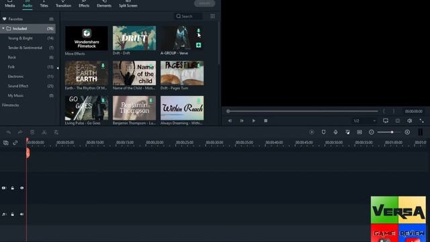430x242 pixels.
Task: Click the video track type icon
Action: click(x=4, y=188)
